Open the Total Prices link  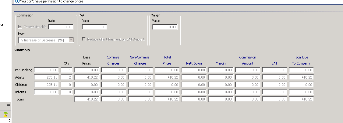(167, 60)
